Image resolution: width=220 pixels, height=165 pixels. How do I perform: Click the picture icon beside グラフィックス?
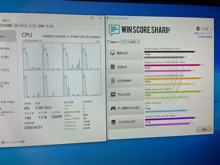113,95
